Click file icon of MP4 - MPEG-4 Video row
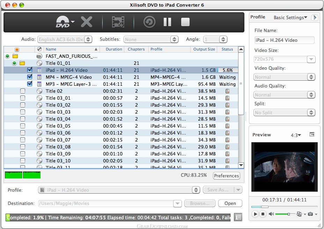 click(x=39, y=77)
